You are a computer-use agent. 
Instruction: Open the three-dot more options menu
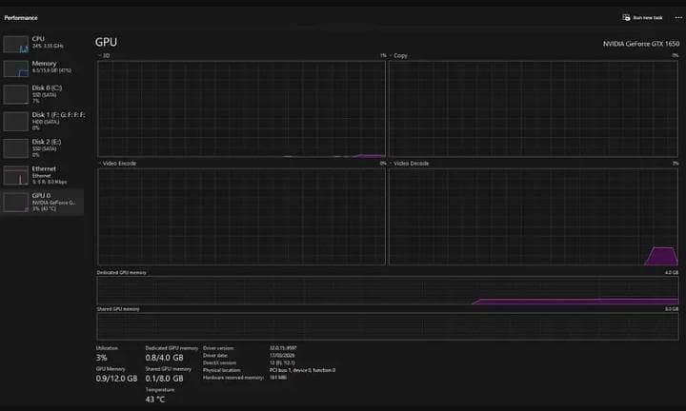click(x=678, y=17)
